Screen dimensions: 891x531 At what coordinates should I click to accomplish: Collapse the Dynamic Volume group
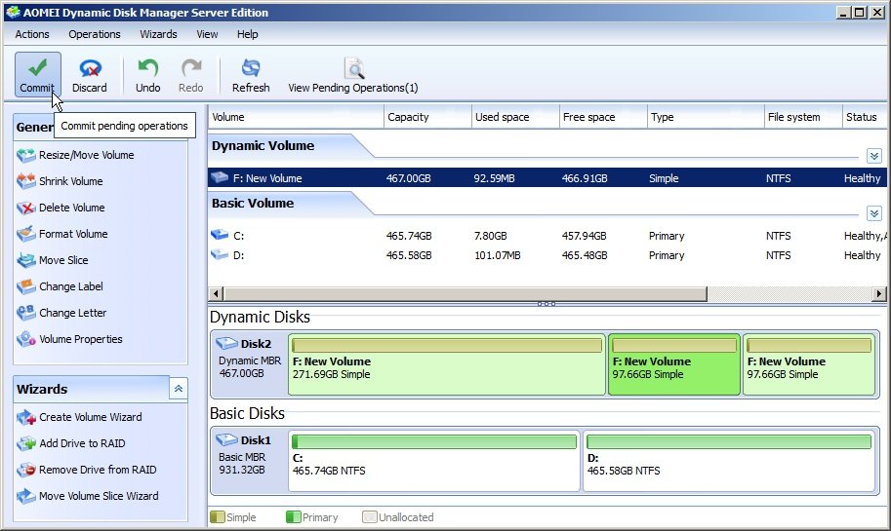tap(873, 156)
